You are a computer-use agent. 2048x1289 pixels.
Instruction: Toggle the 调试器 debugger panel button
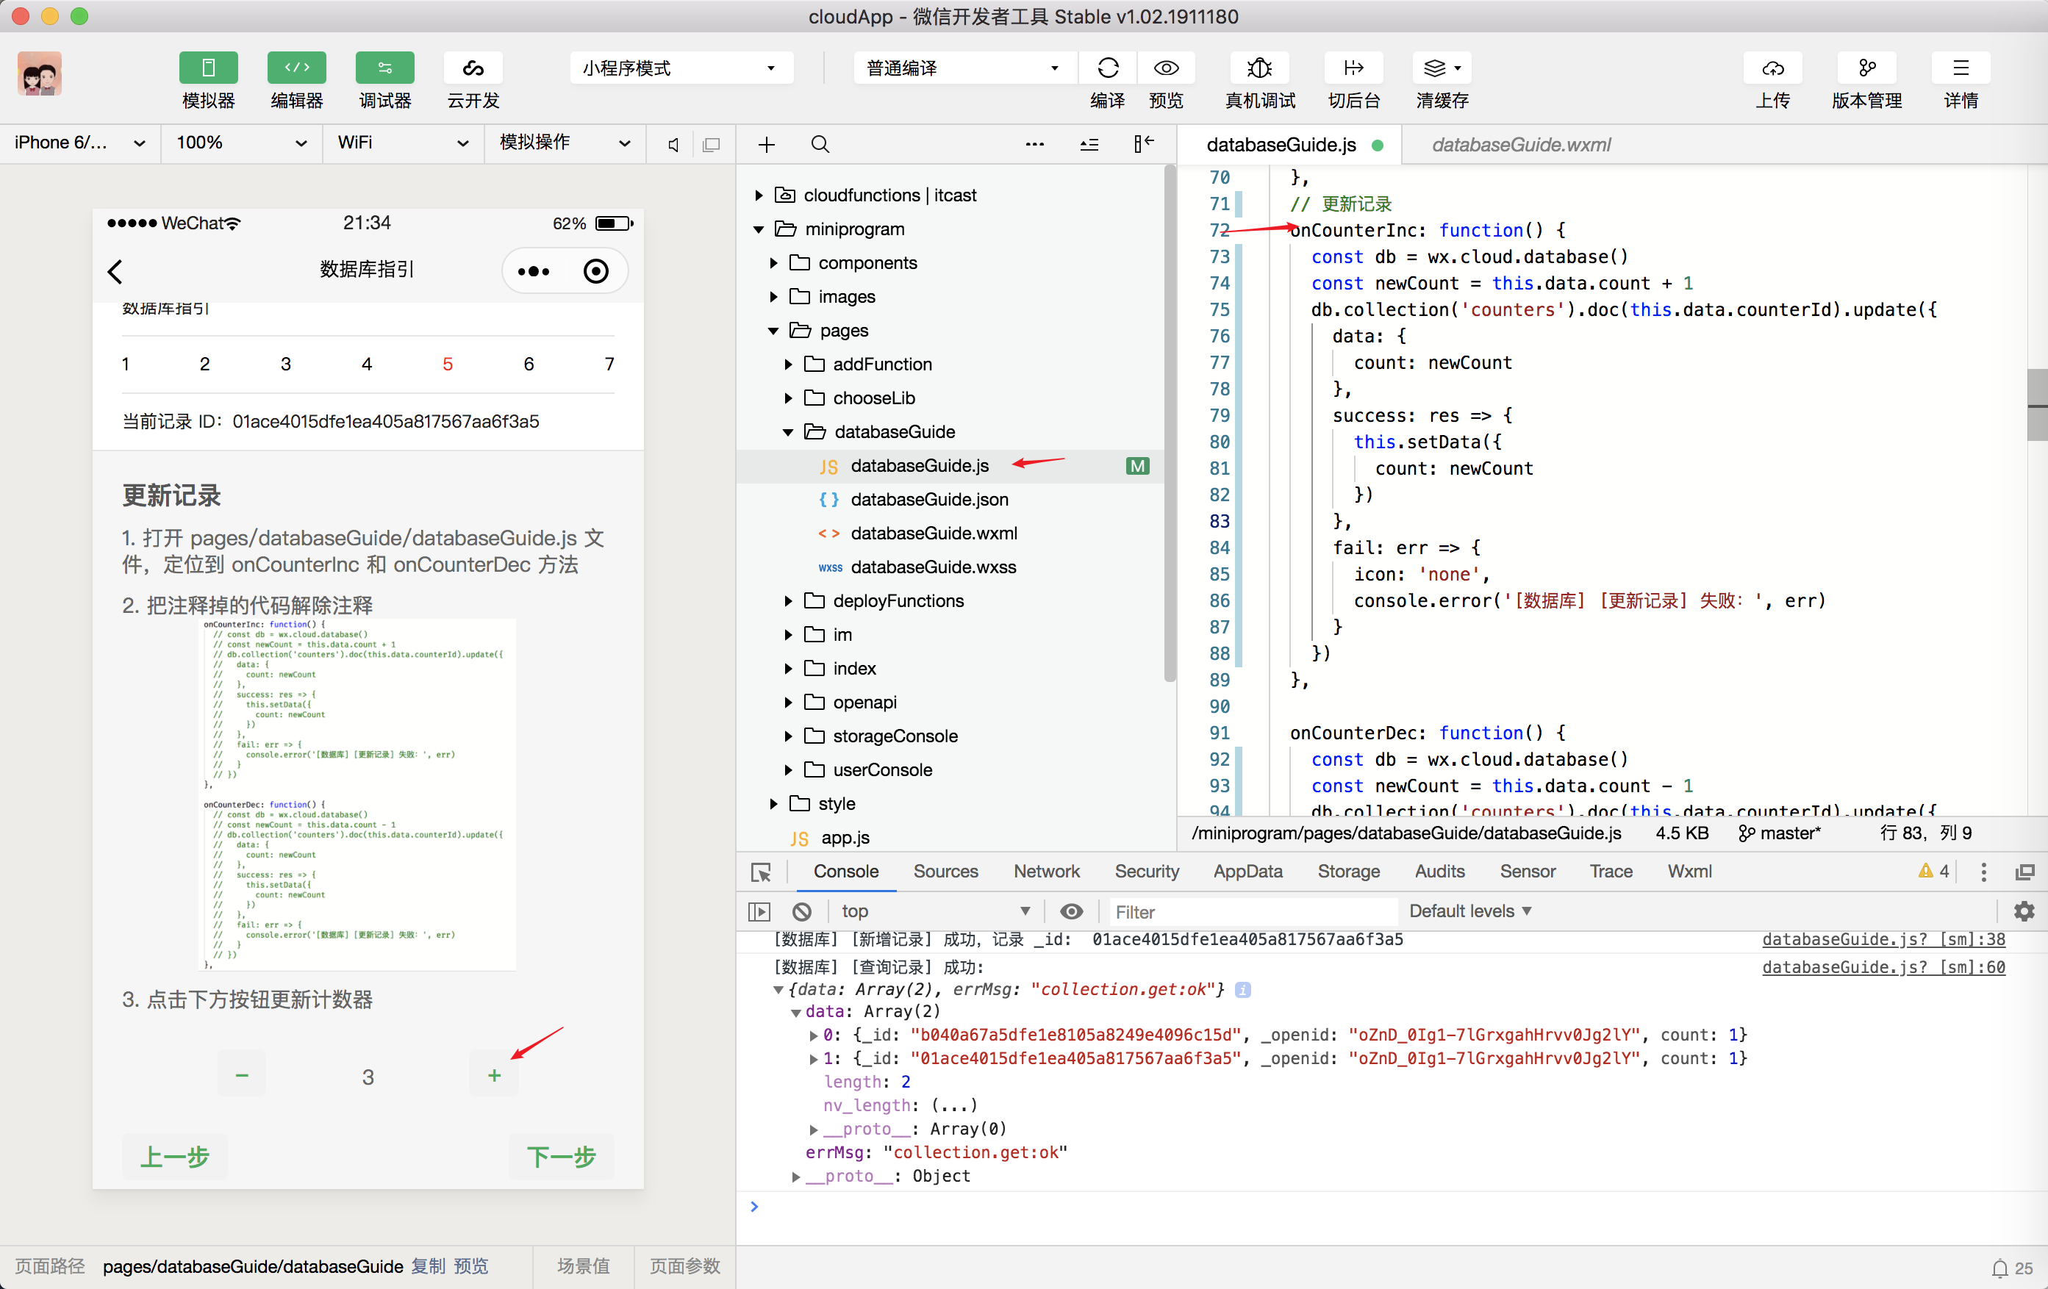click(x=384, y=68)
